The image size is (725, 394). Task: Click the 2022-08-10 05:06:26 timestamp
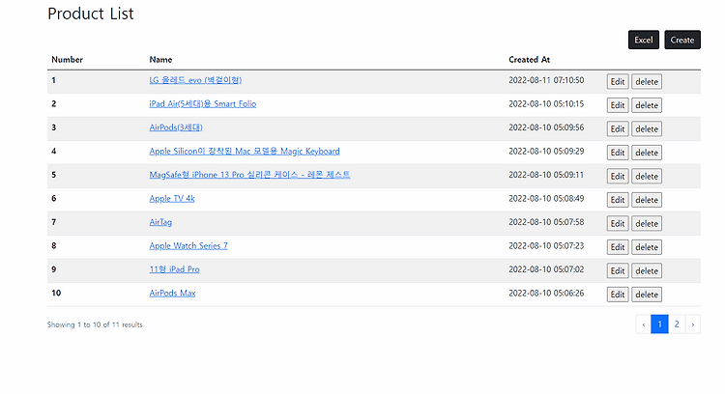pyautogui.click(x=546, y=293)
